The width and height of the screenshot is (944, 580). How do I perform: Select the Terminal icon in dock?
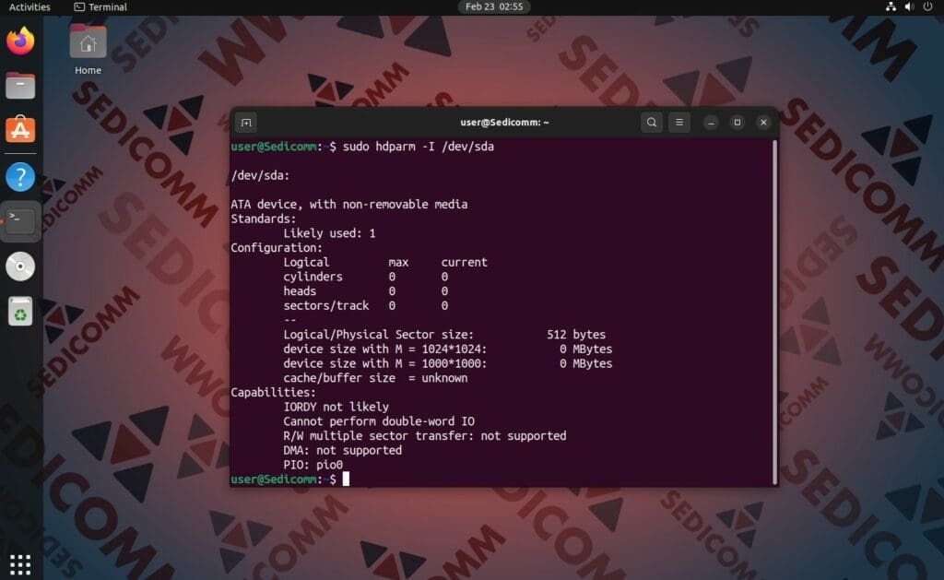pos(20,221)
